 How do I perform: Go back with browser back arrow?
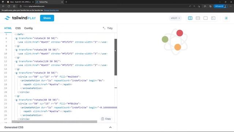3,6
